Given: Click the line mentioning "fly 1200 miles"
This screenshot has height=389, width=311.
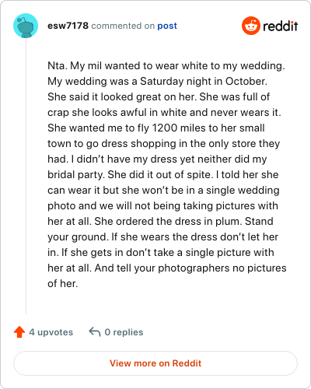Looking at the screenshot, I should 156,128.
